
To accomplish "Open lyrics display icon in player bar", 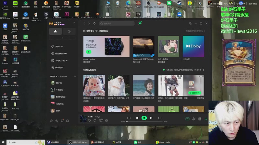I will tap(200, 119).
